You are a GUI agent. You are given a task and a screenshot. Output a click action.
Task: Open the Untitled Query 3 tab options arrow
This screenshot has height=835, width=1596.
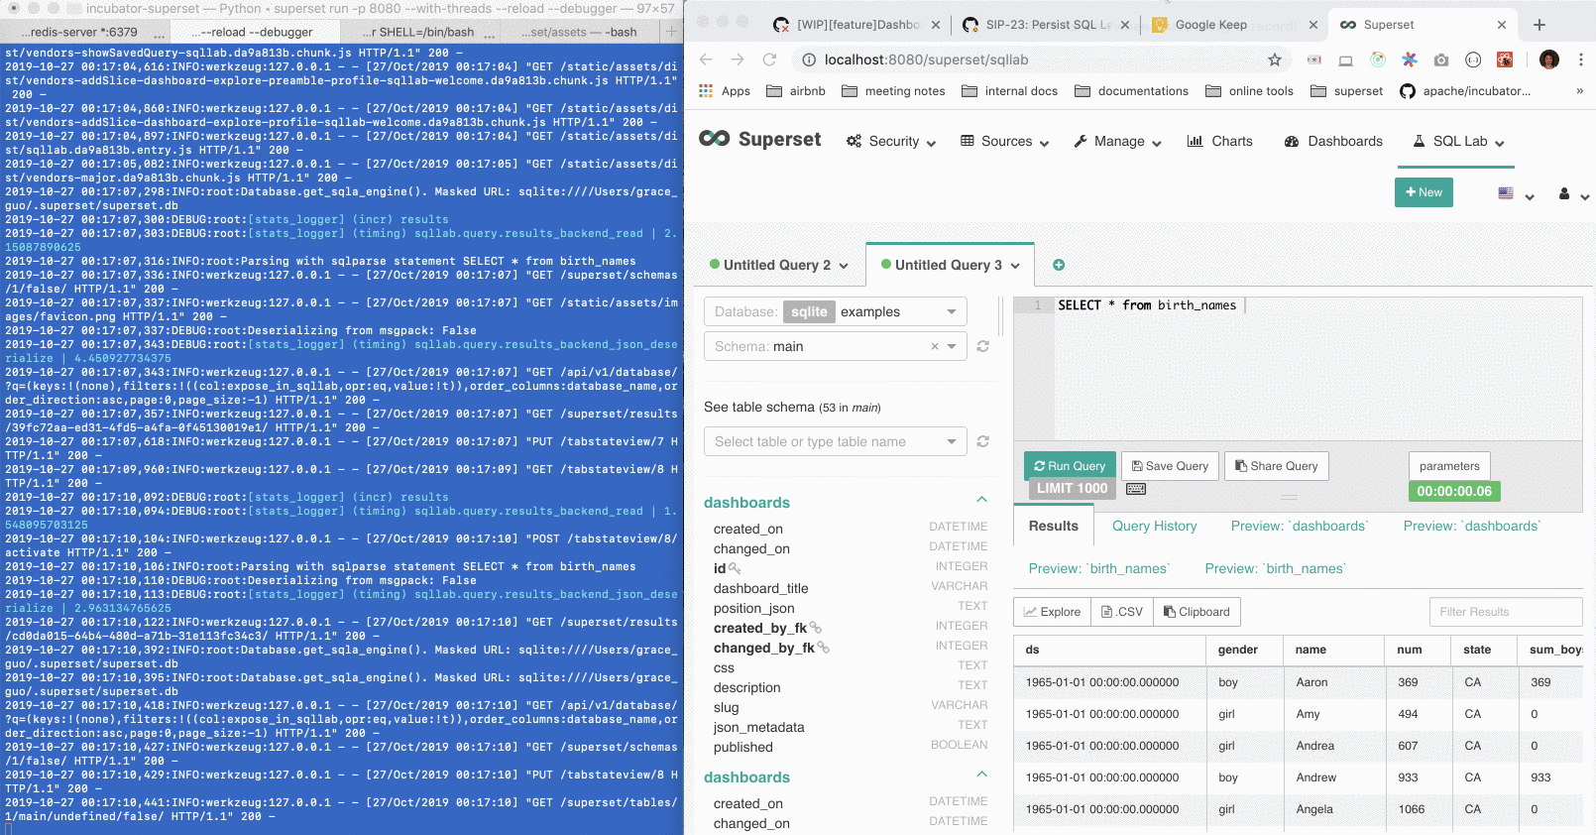pos(1015,266)
